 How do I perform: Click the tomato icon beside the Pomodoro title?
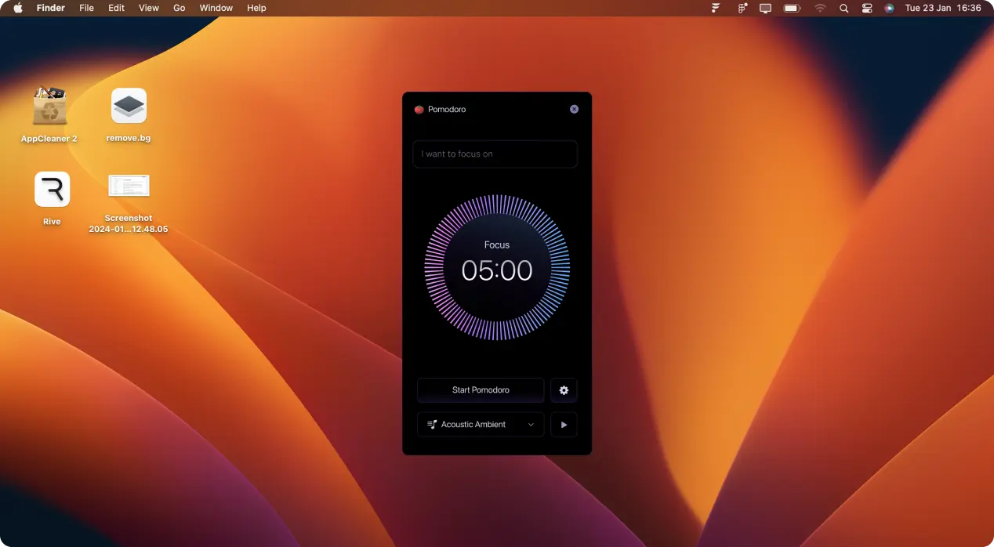coord(419,110)
